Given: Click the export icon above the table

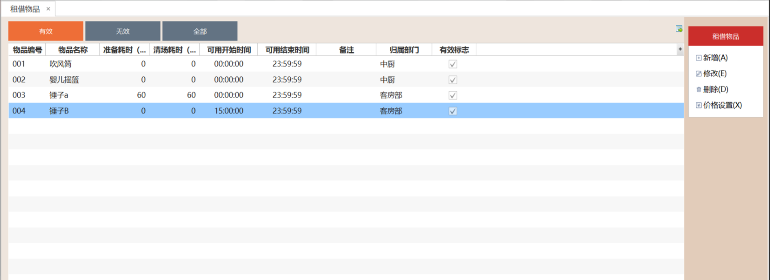Looking at the screenshot, I should coord(679,29).
